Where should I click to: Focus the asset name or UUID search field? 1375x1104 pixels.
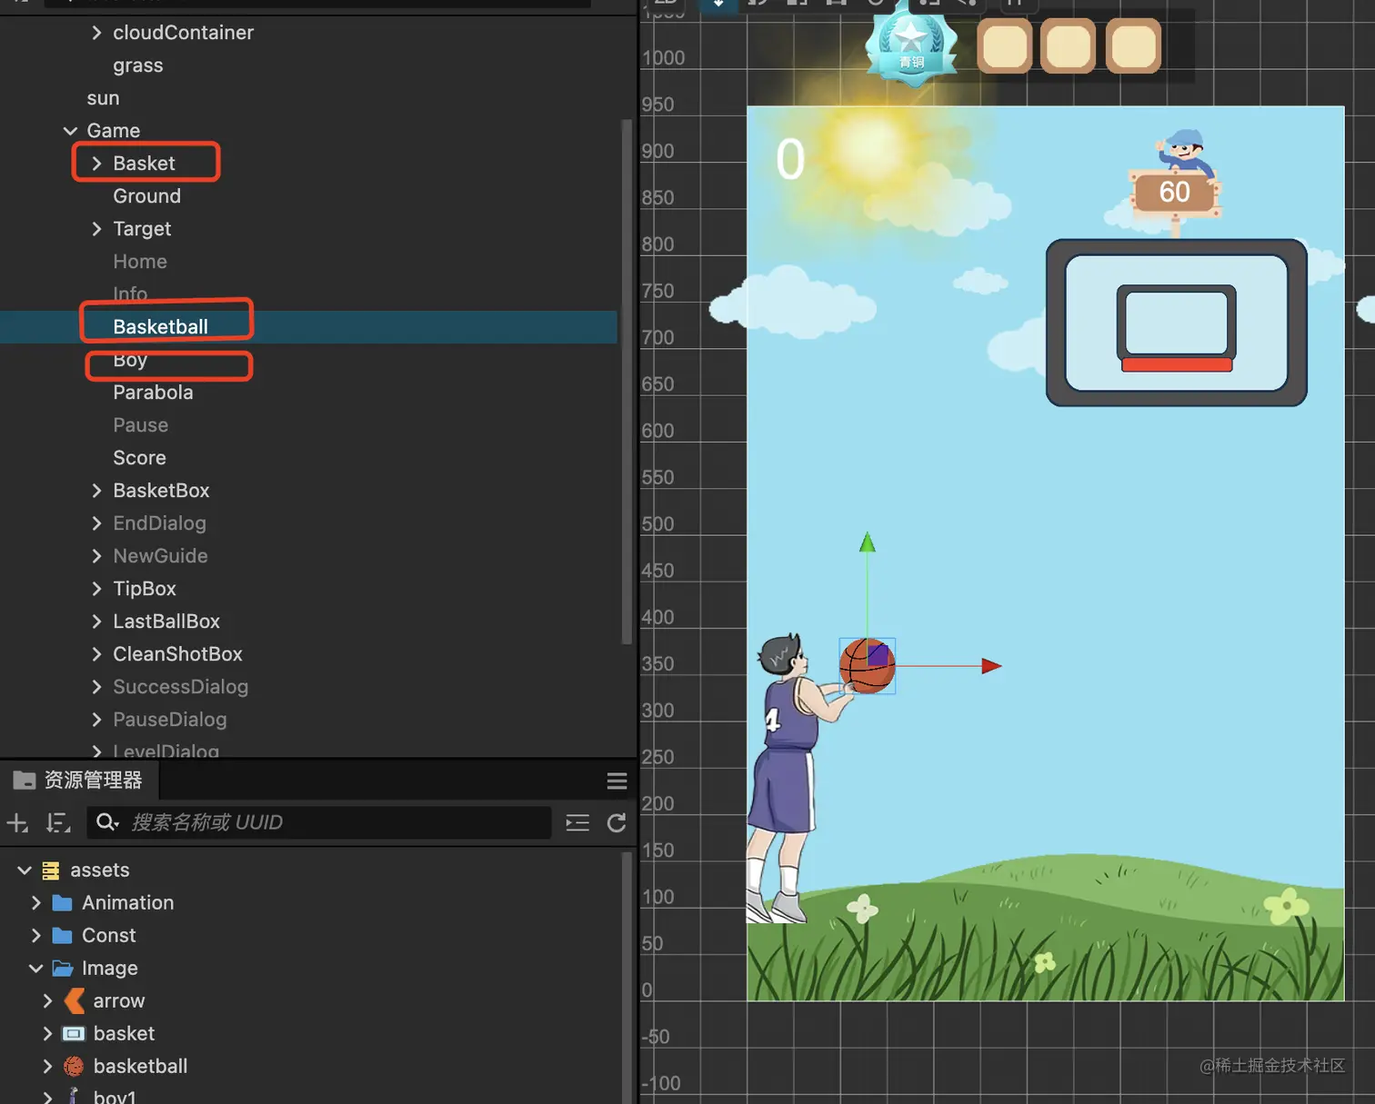tap(319, 822)
